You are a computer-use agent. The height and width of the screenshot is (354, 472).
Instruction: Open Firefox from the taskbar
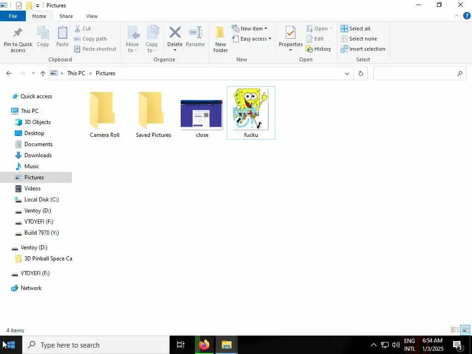tap(204, 345)
